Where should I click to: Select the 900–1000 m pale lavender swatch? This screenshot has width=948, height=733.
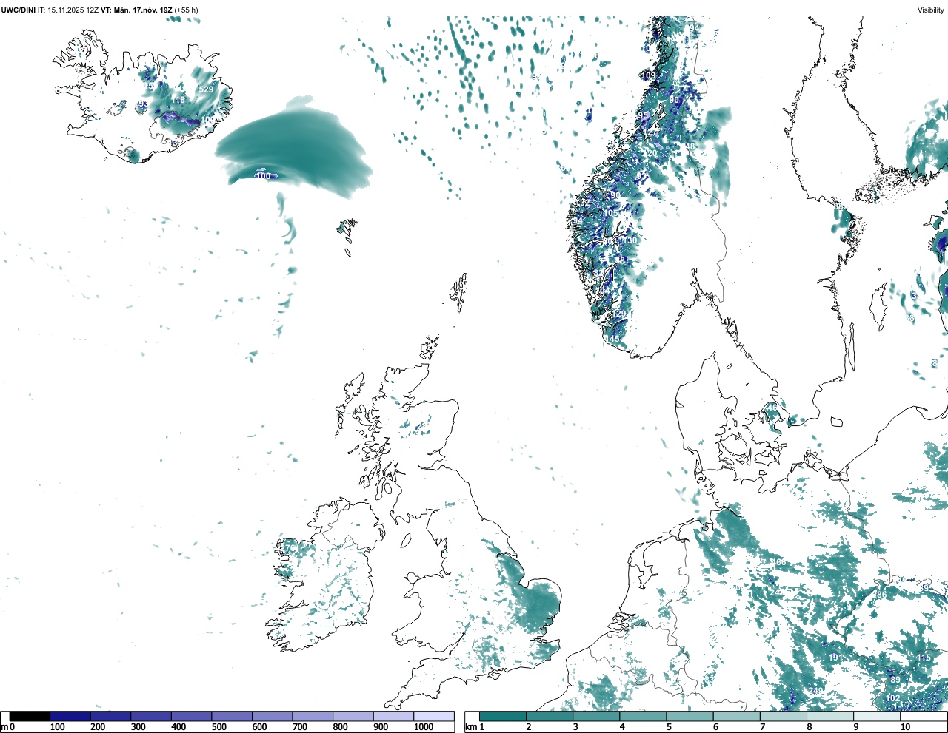click(393, 716)
